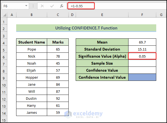Select the empty Sample Size value cell

142,63
